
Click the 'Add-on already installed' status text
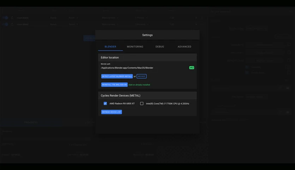point(139,85)
